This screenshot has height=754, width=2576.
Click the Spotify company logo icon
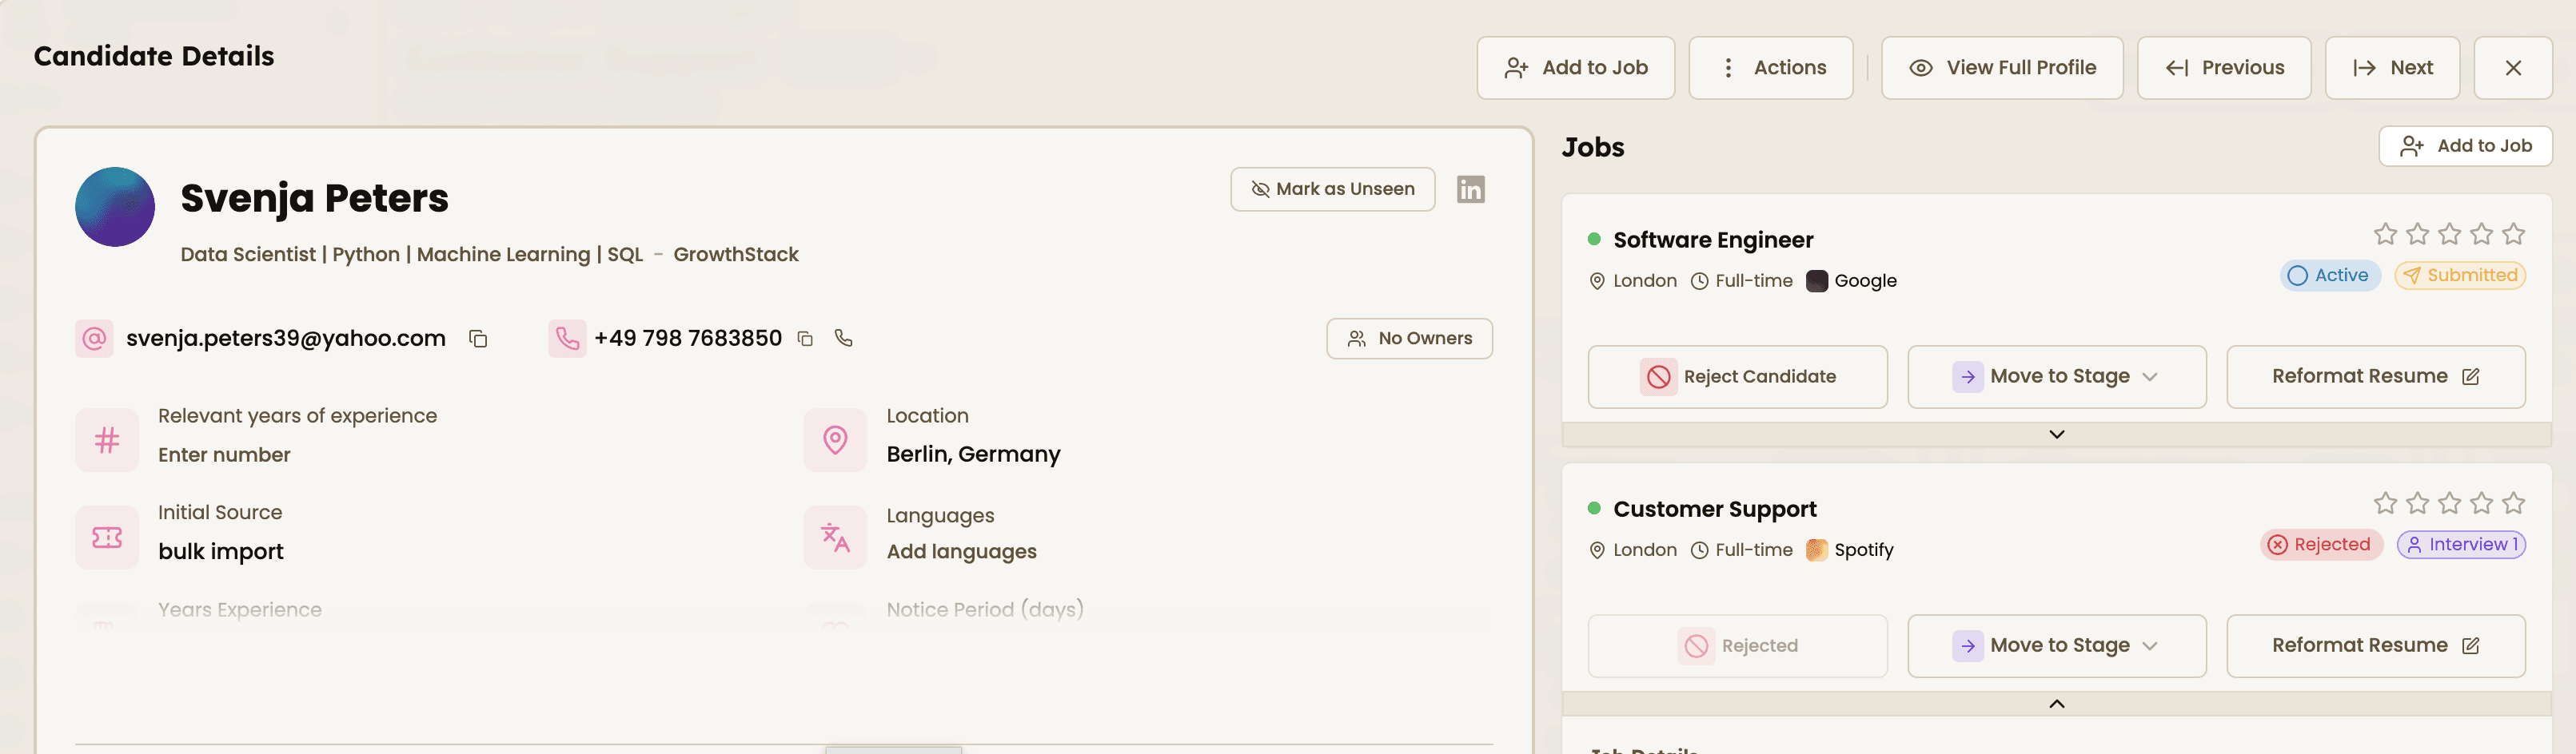1817,550
